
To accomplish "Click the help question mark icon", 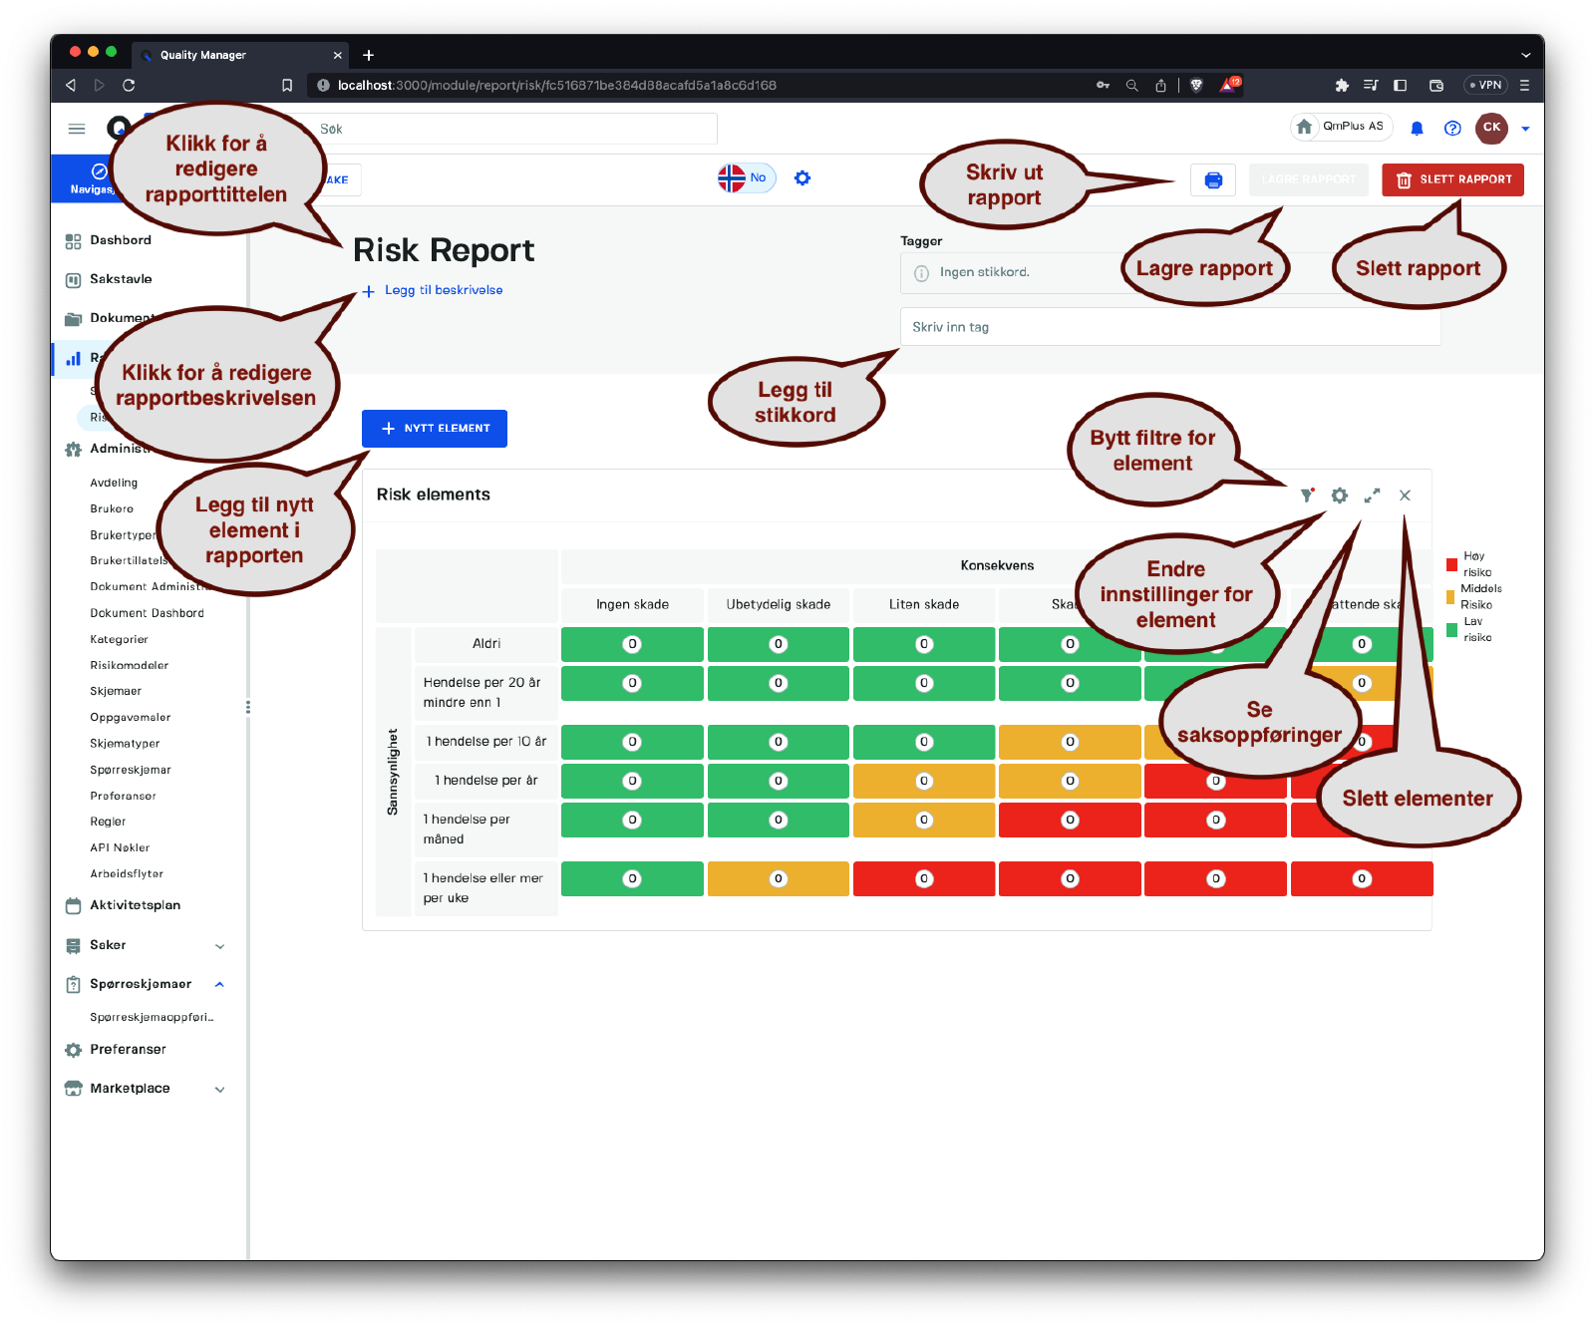I will pos(1452,128).
